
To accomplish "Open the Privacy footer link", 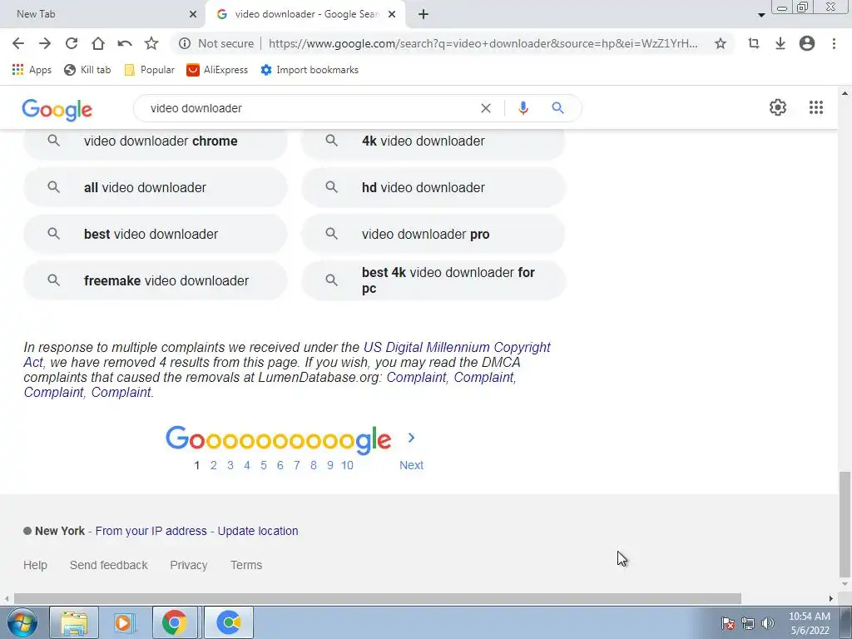I will click(x=189, y=565).
